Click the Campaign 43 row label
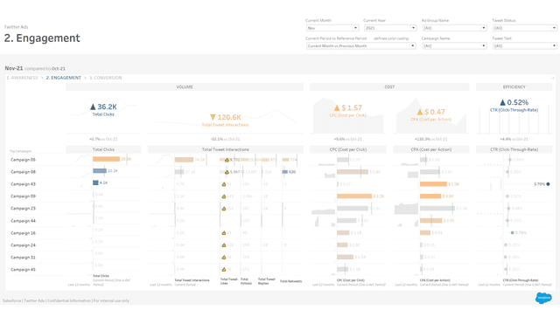560x317 pixels. pos(24,184)
